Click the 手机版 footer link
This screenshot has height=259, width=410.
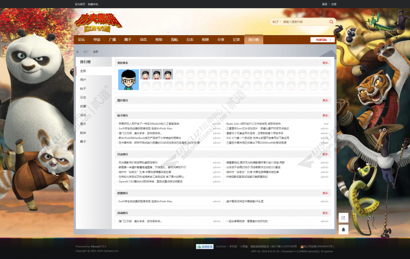(x=233, y=246)
